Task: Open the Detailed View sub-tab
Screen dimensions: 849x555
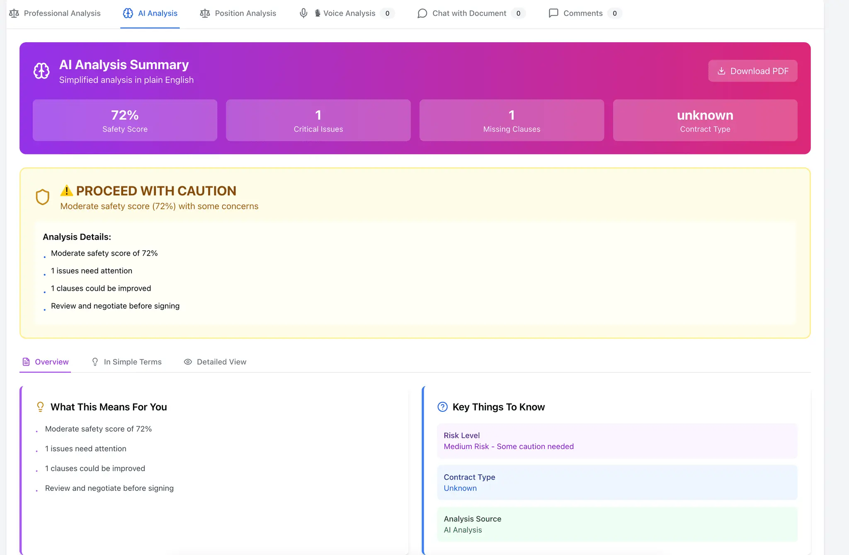Action: coord(215,362)
